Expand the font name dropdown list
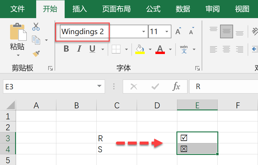Image resolution: width=258 pixels, height=165 pixels. 144,31
